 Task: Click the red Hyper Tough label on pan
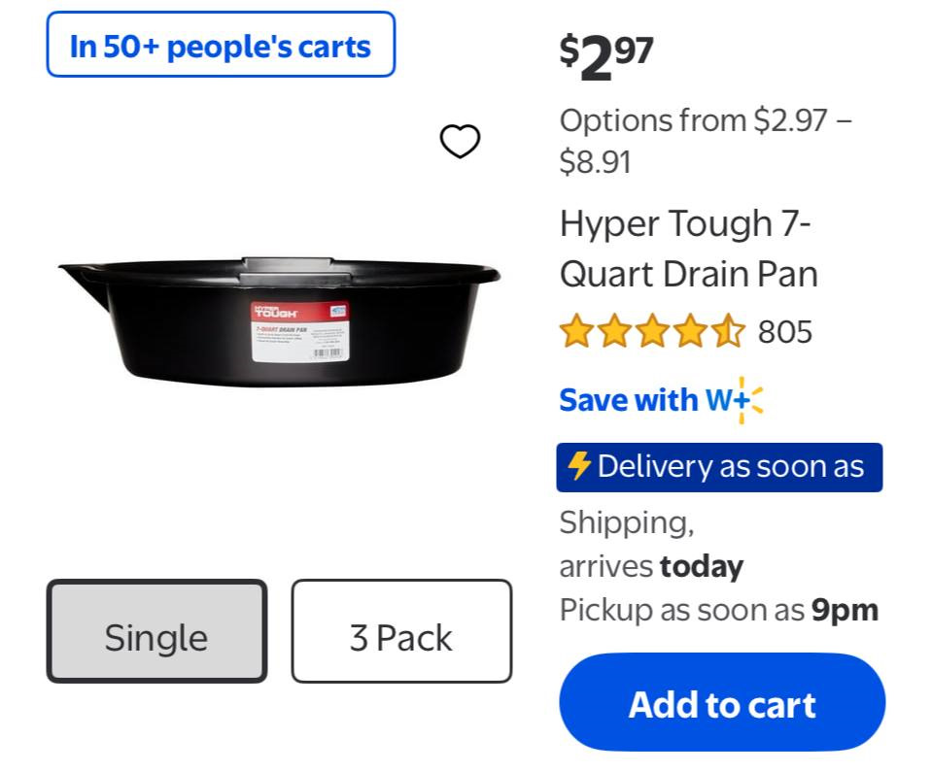276,313
